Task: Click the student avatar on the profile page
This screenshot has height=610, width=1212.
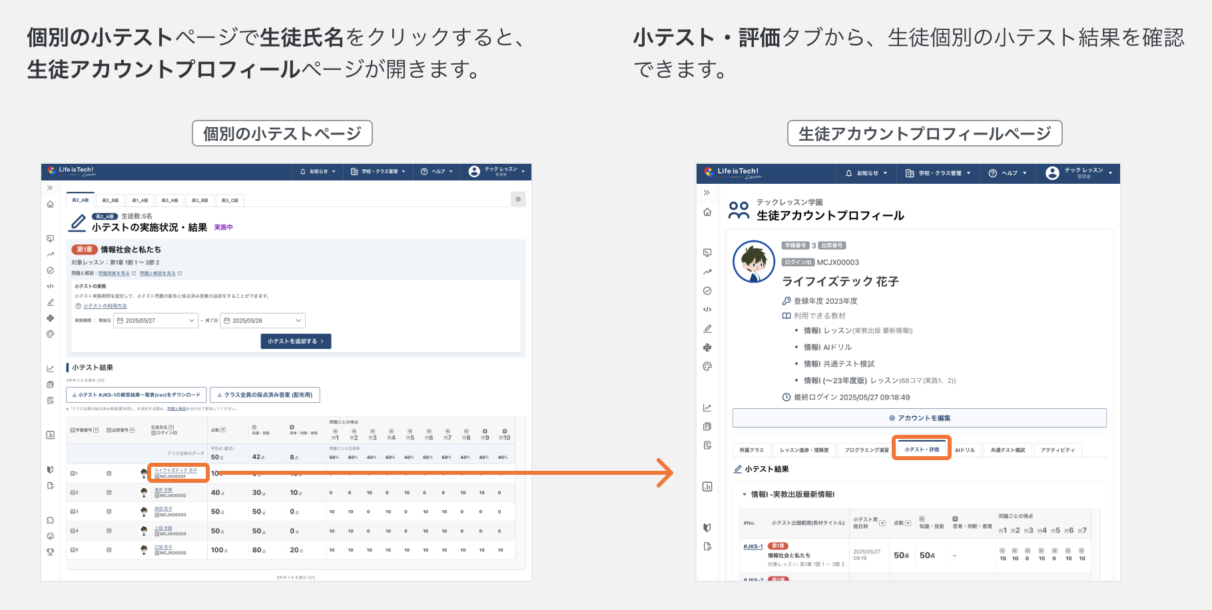Action: coord(754,262)
